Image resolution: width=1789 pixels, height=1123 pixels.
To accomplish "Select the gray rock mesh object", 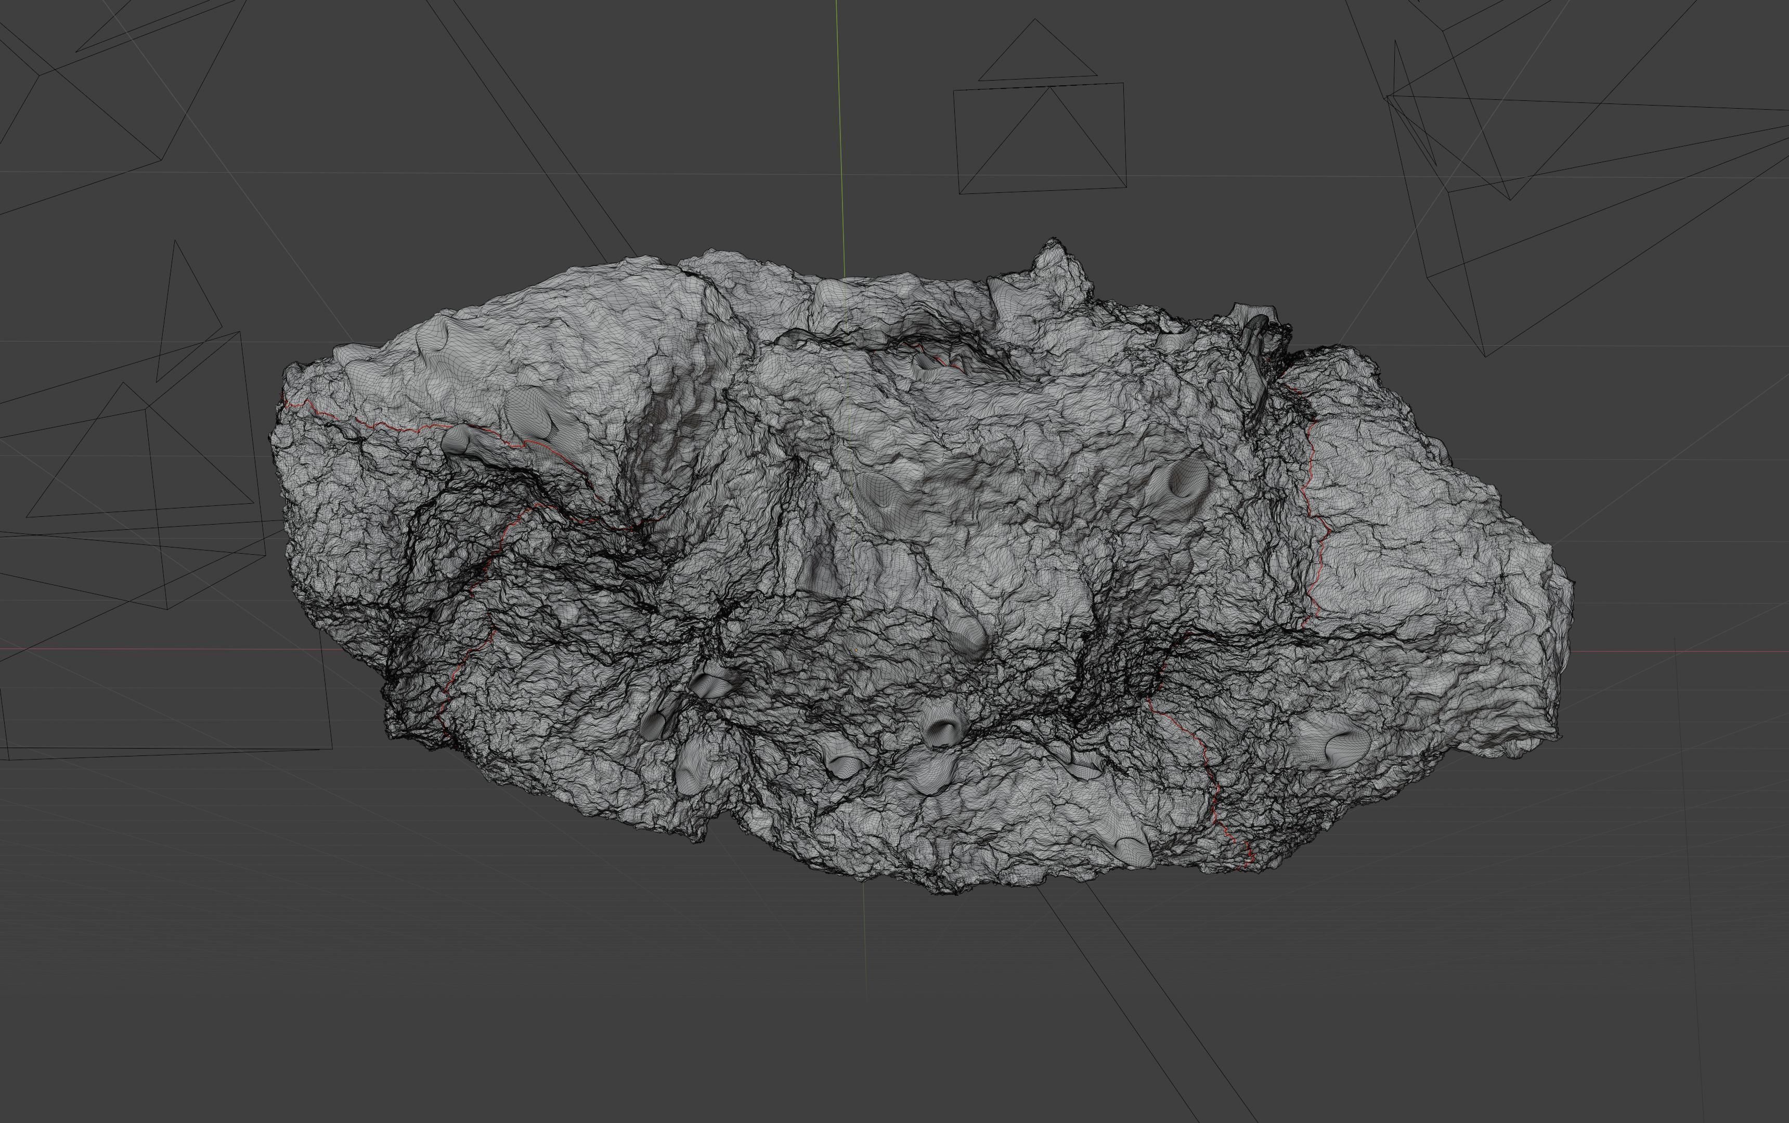I will pyautogui.click(x=921, y=566).
